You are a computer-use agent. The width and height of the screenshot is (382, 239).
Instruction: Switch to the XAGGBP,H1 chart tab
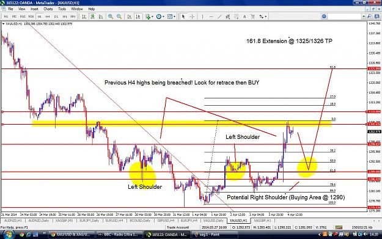(x=262, y=221)
